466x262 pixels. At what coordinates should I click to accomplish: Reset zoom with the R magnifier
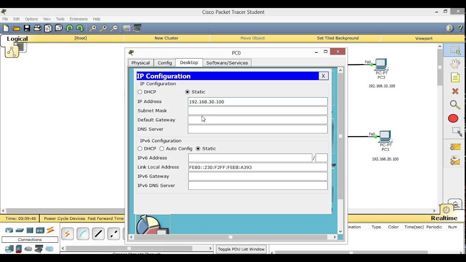103,28
